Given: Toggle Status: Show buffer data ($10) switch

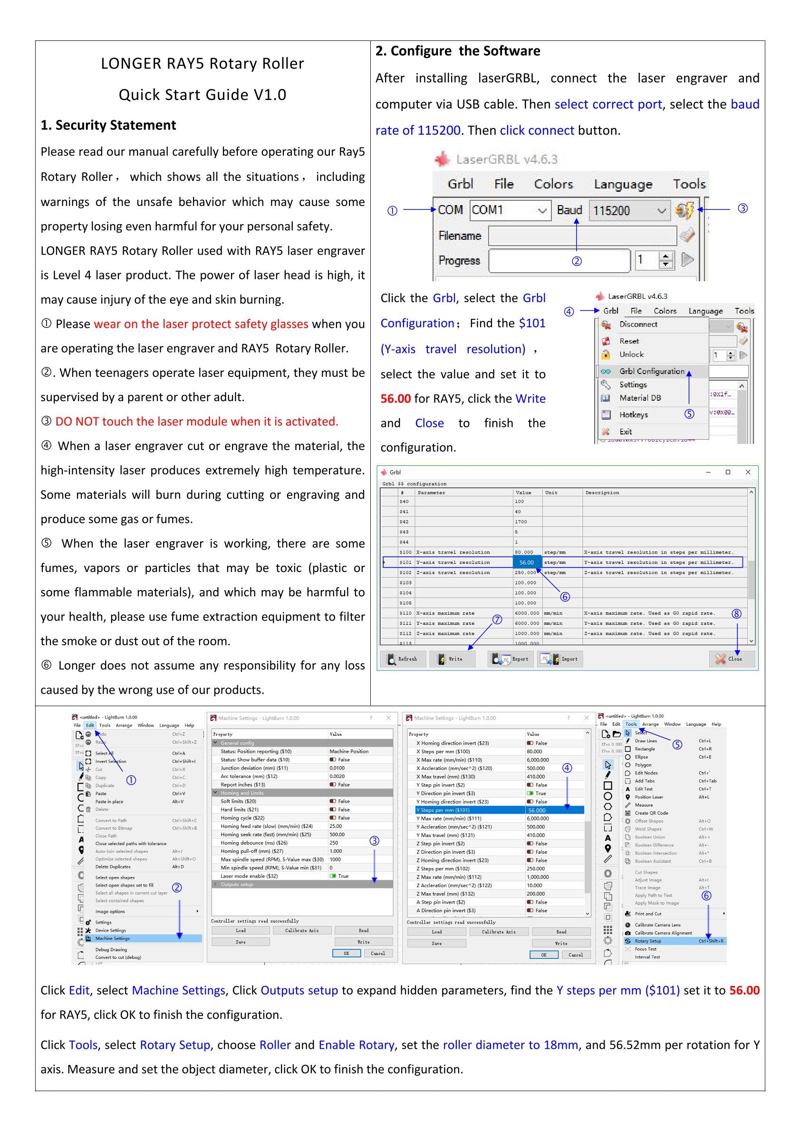Looking at the screenshot, I should click(x=333, y=759).
